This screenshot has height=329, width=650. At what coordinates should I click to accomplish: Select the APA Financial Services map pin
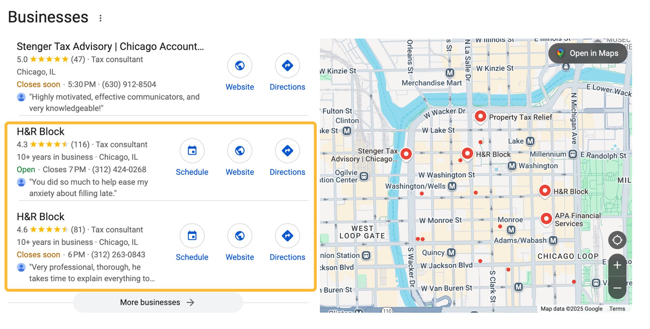pos(546,219)
